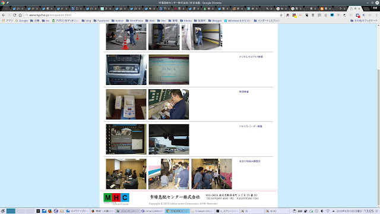This screenshot has height=214, width=380.
Task: Open the crowded hallway group photo
Action: click(x=211, y=174)
